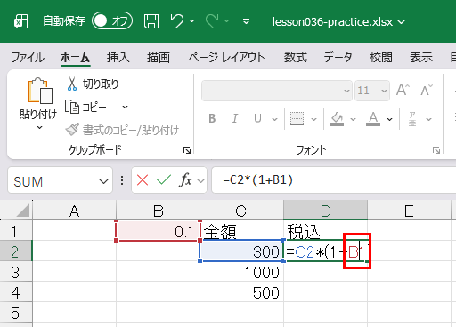This screenshot has width=456, height=327.
Task: Click cell C3 with value 1000
Action: coord(241,273)
